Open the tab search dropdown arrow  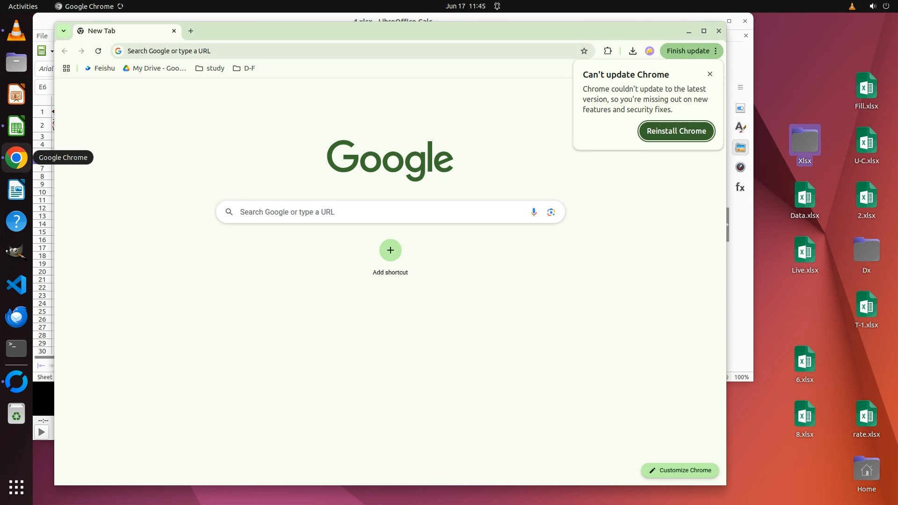64,31
